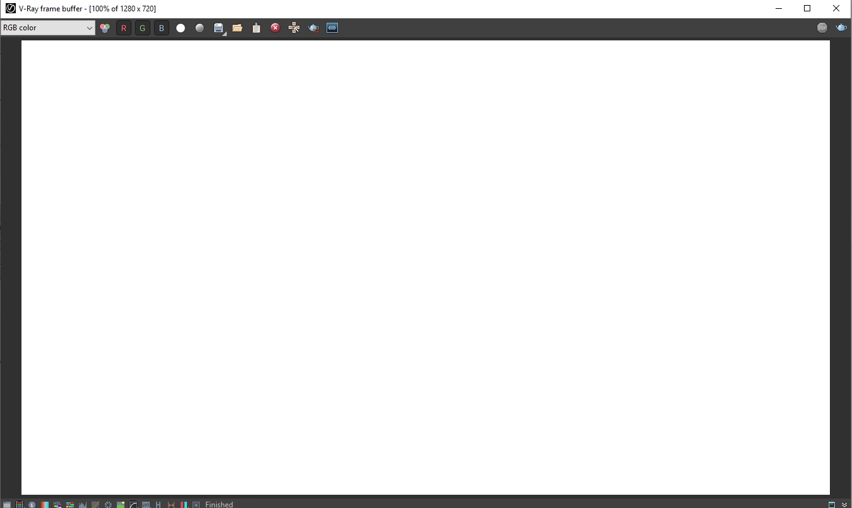Show corrections control window icon in status bar
This screenshot has height=508, width=852.
7,504
